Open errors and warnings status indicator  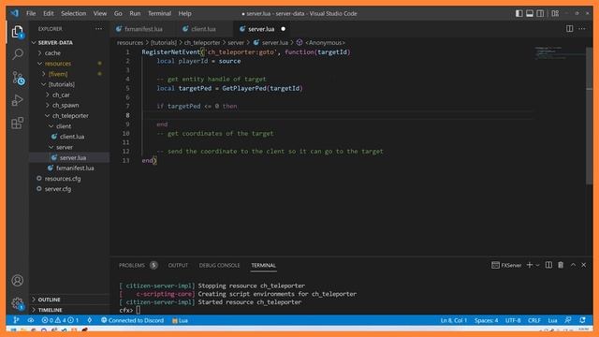[60, 320]
